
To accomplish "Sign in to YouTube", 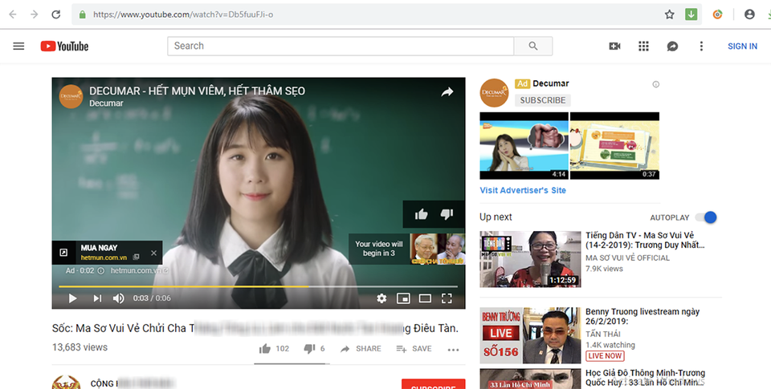I will click(742, 47).
